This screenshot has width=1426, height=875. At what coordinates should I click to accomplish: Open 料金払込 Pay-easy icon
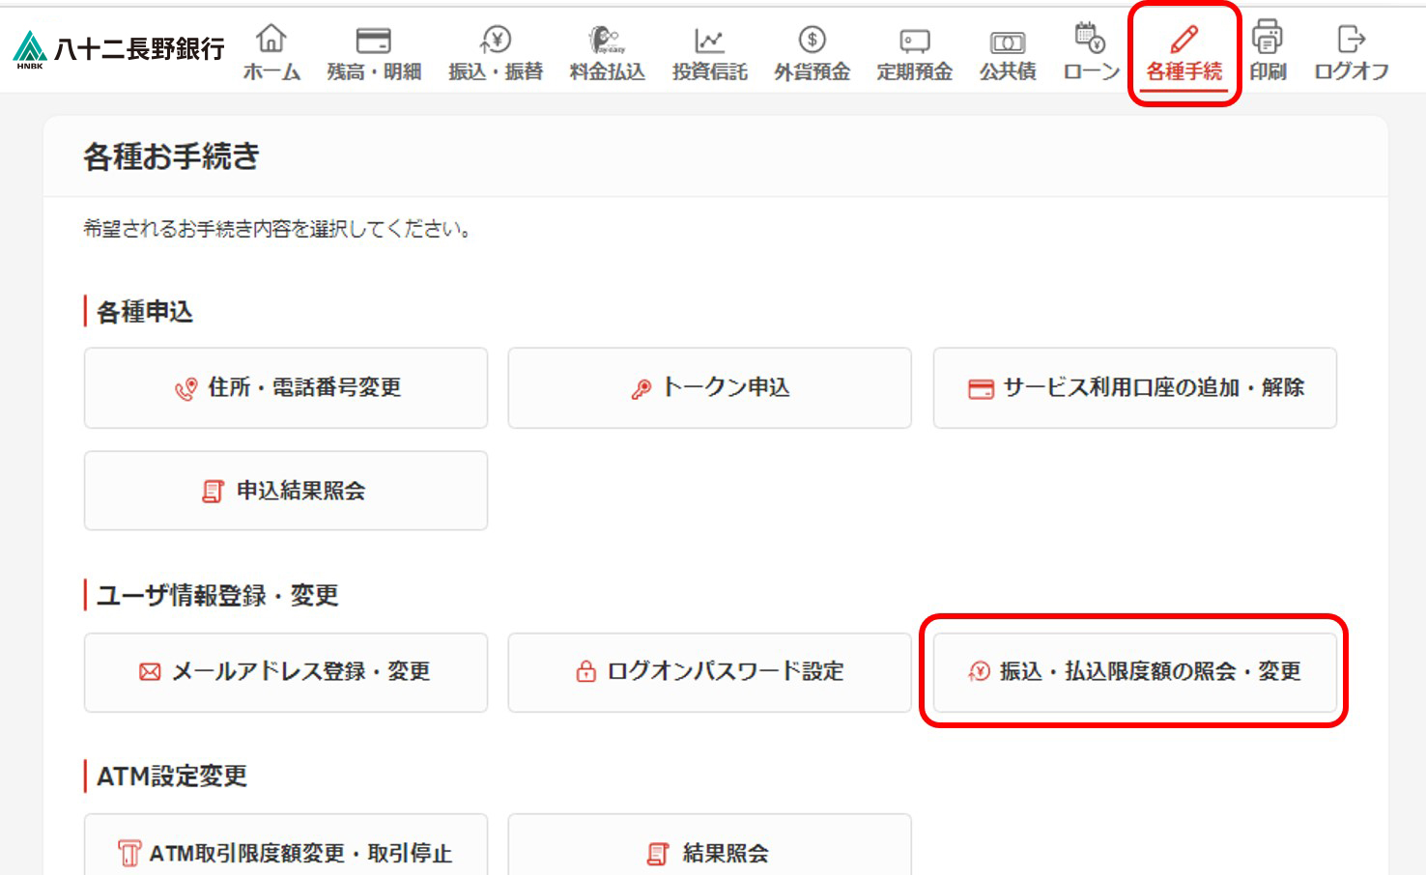tap(607, 40)
